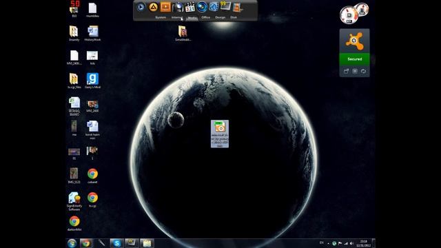
Task: Open Fraps window from the taskbar
Action: coord(132,243)
